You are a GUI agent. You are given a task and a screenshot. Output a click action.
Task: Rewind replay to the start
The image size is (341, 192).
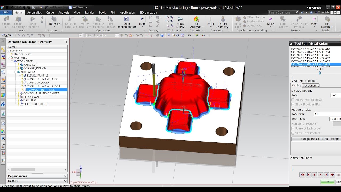tap(302, 175)
